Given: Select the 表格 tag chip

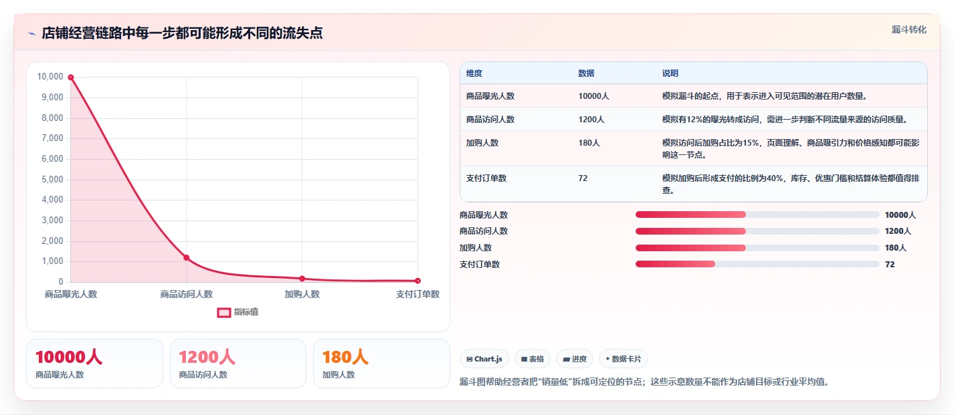Looking at the screenshot, I should point(533,359).
